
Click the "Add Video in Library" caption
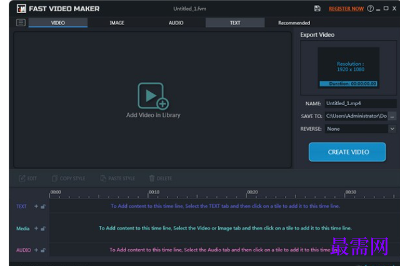[153, 115]
